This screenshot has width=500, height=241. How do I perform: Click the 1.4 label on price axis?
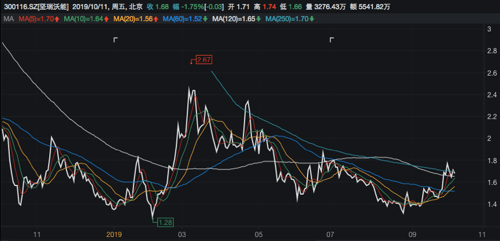[x=491, y=205]
